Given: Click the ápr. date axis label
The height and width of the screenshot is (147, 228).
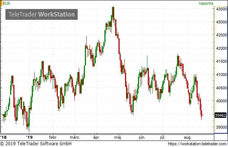Looking at the screenshot, I should pyautogui.click(x=96, y=137).
